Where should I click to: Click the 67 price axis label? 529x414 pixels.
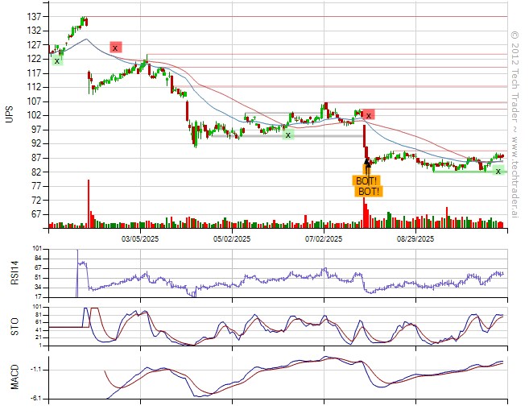click(37, 214)
